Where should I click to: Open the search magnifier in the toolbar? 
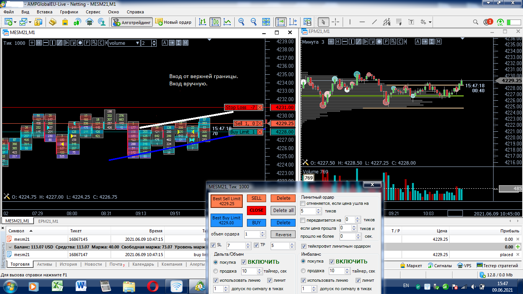click(476, 22)
